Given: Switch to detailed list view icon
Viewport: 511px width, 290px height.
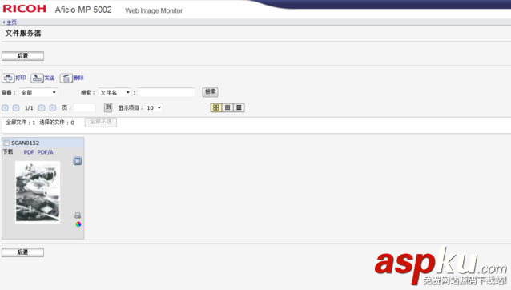Looking at the screenshot, I should point(239,107).
